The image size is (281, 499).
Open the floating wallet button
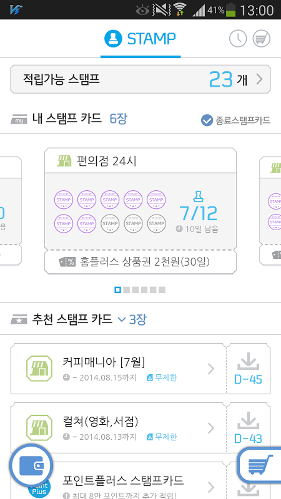[x=31, y=465]
